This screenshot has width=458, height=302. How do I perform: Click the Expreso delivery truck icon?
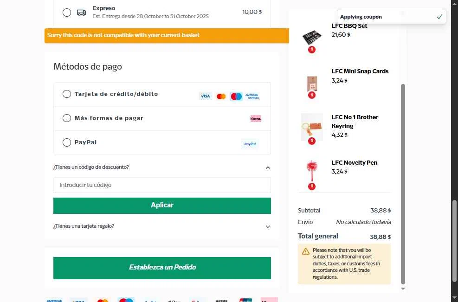pos(81,13)
